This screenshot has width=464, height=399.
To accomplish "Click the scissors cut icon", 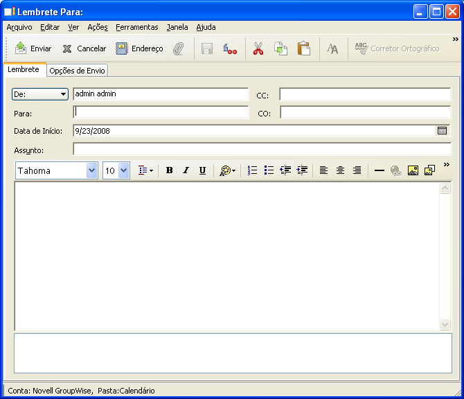I will (258, 48).
